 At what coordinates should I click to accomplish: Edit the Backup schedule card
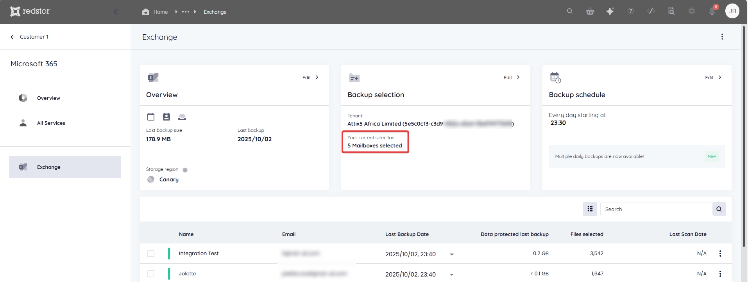[714, 78]
